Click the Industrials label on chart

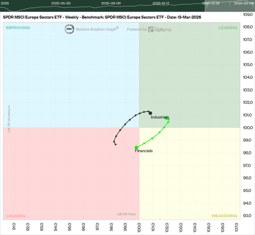click(x=160, y=117)
